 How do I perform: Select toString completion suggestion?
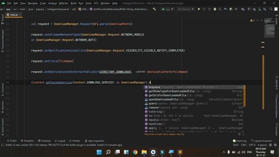point(194,112)
